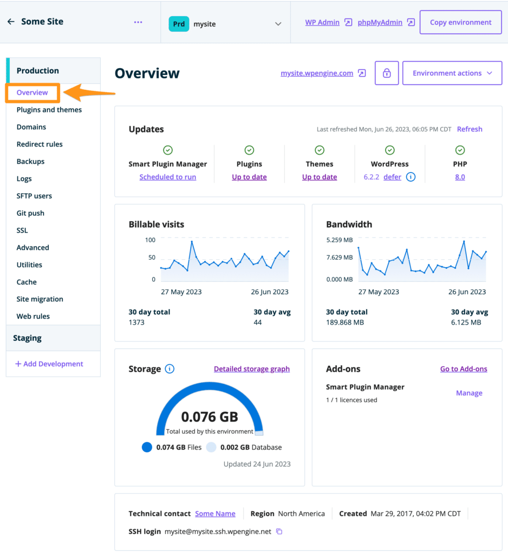
Task: Copy the SSH login to clipboard
Action: pos(279,531)
